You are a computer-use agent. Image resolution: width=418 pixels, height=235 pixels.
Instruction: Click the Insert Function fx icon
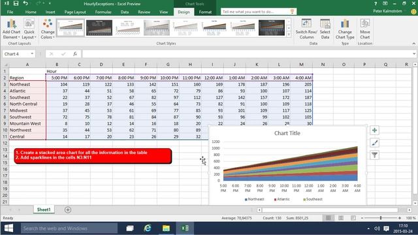(x=75, y=54)
